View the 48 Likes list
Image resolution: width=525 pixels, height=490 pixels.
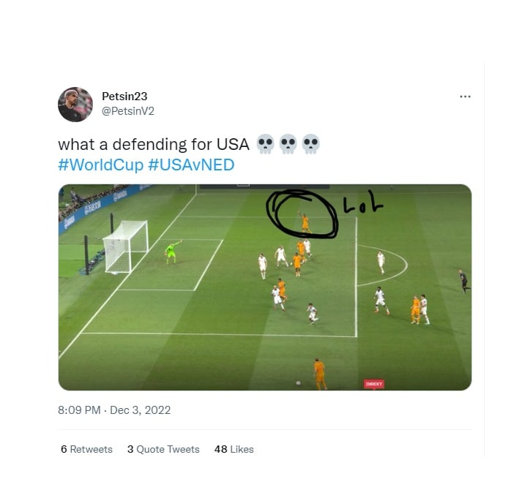(x=234, y=449)
